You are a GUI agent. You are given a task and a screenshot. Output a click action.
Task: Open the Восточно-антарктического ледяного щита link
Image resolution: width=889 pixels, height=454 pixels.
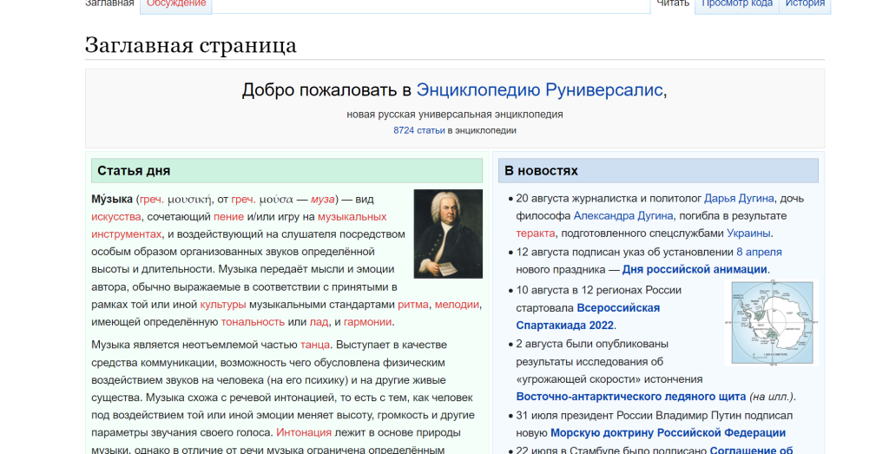click(630, 397)
